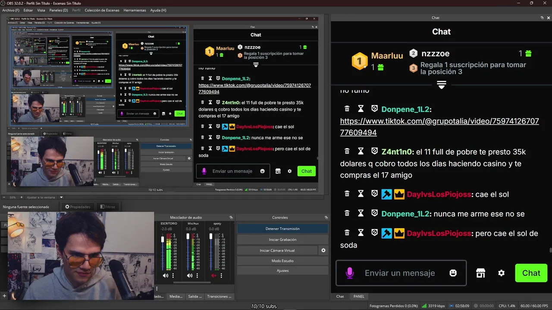Ban Donpene_1L2 with shield icon on link message
The image size is (552, 310).
coord(374,109)
